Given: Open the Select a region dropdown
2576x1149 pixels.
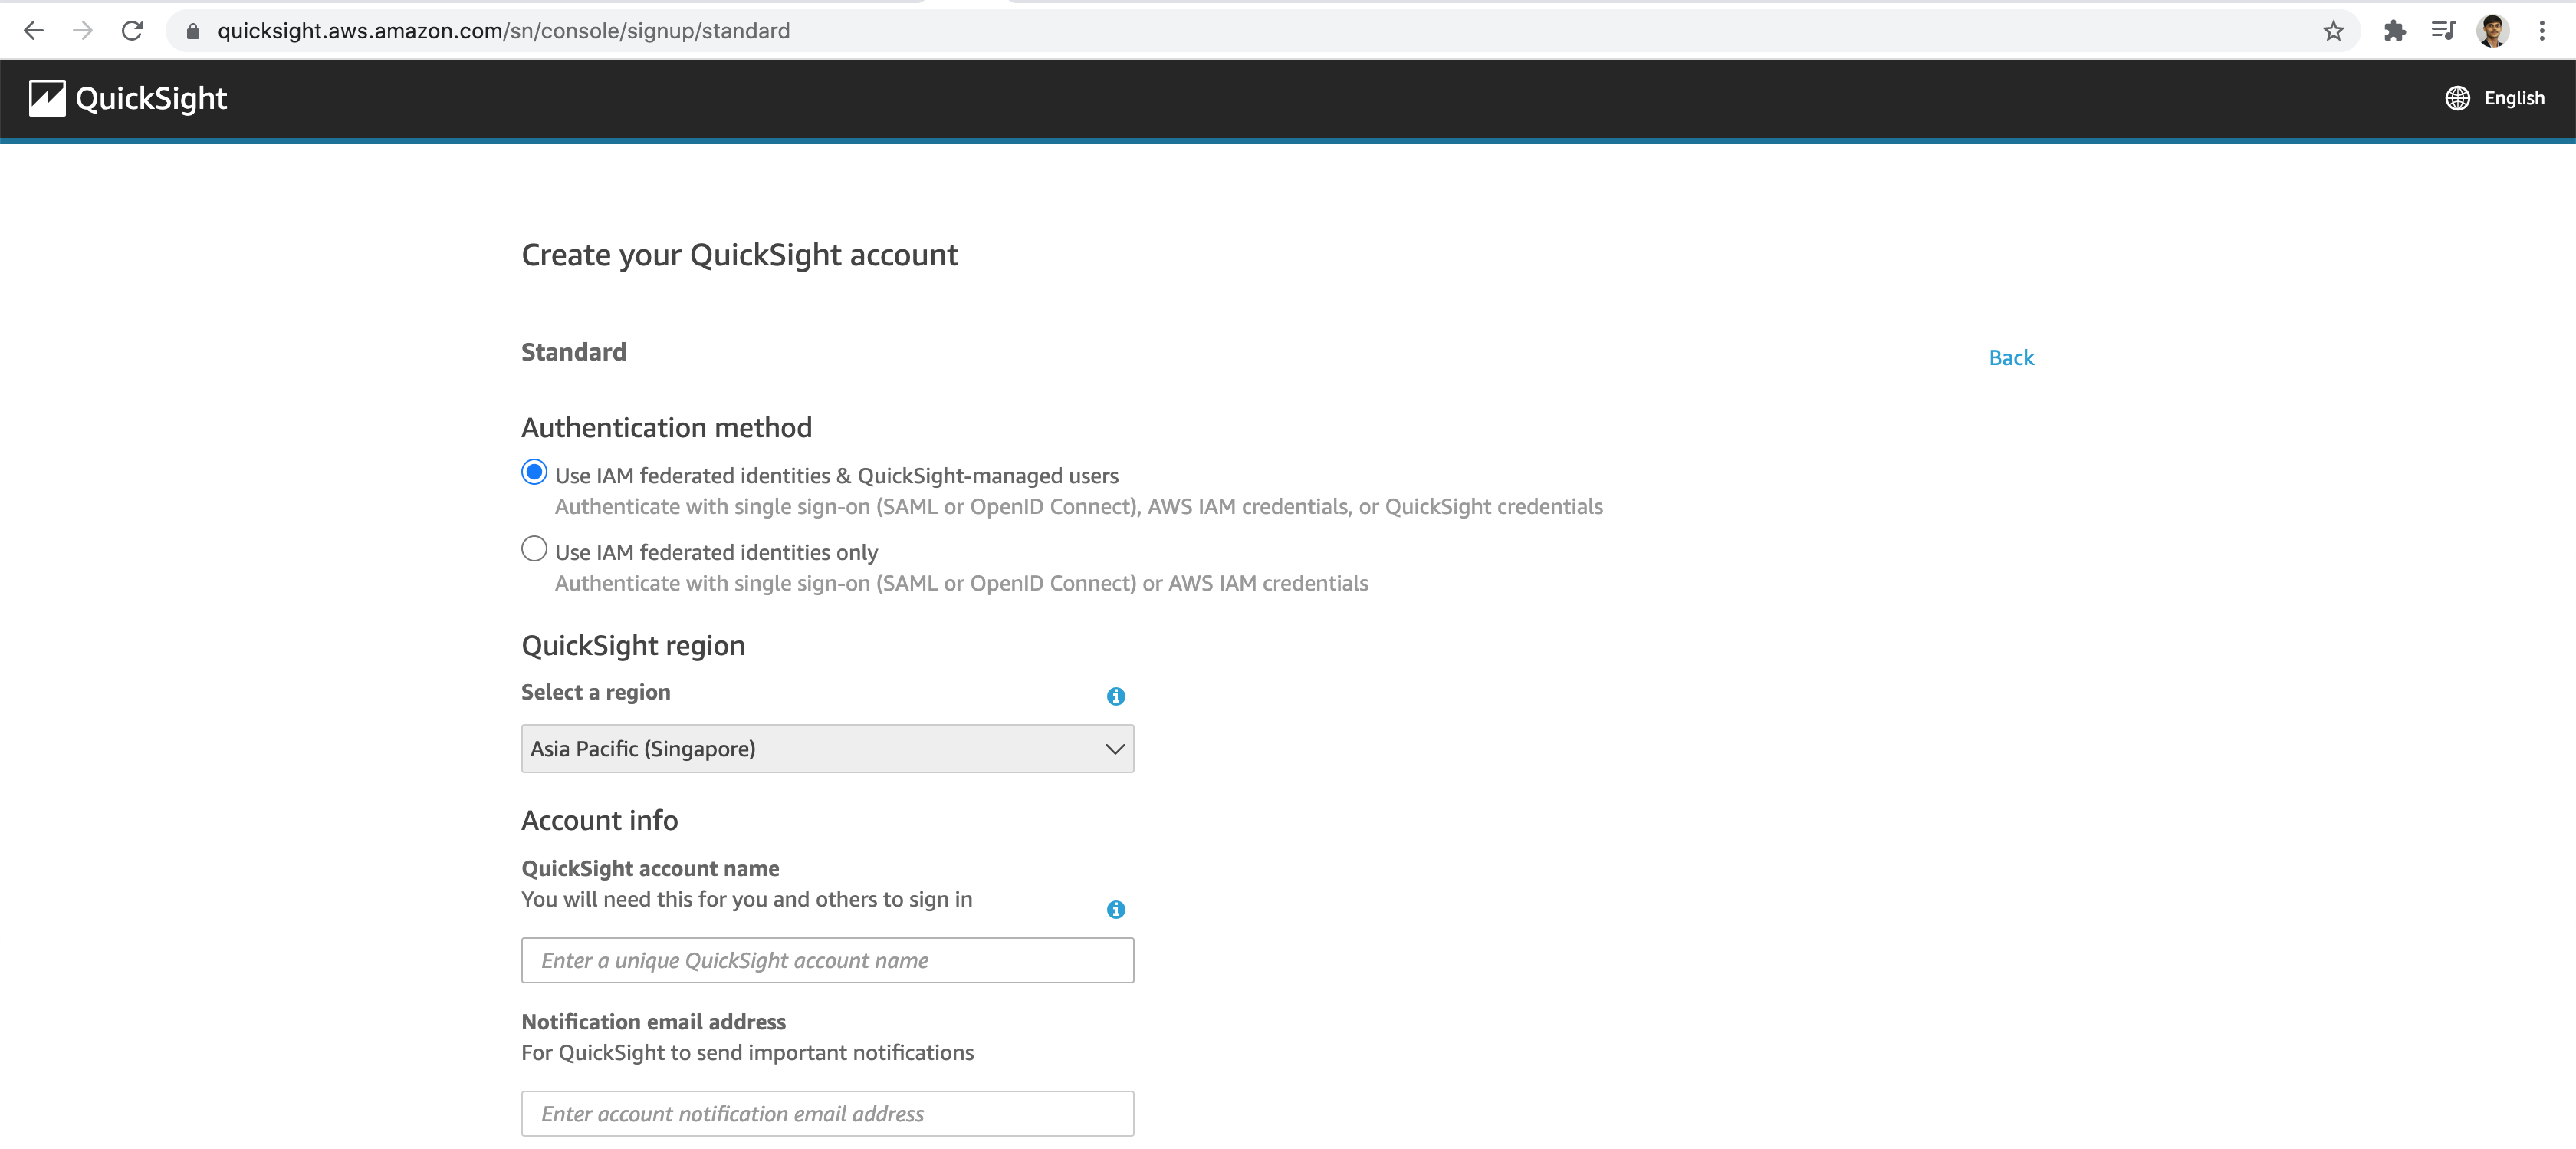Looking at the screenshot, I should pos(826,748).
